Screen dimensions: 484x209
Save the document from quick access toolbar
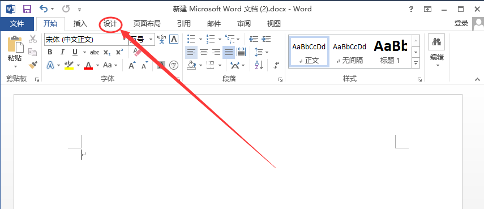pos(27,9)
